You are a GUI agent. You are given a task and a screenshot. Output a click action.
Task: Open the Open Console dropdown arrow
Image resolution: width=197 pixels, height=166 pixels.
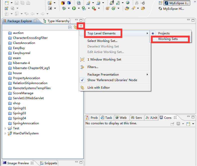pyautogui.click(x=193, y=124)
